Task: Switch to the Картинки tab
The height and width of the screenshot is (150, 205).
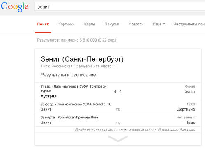Action: [67, 24]
